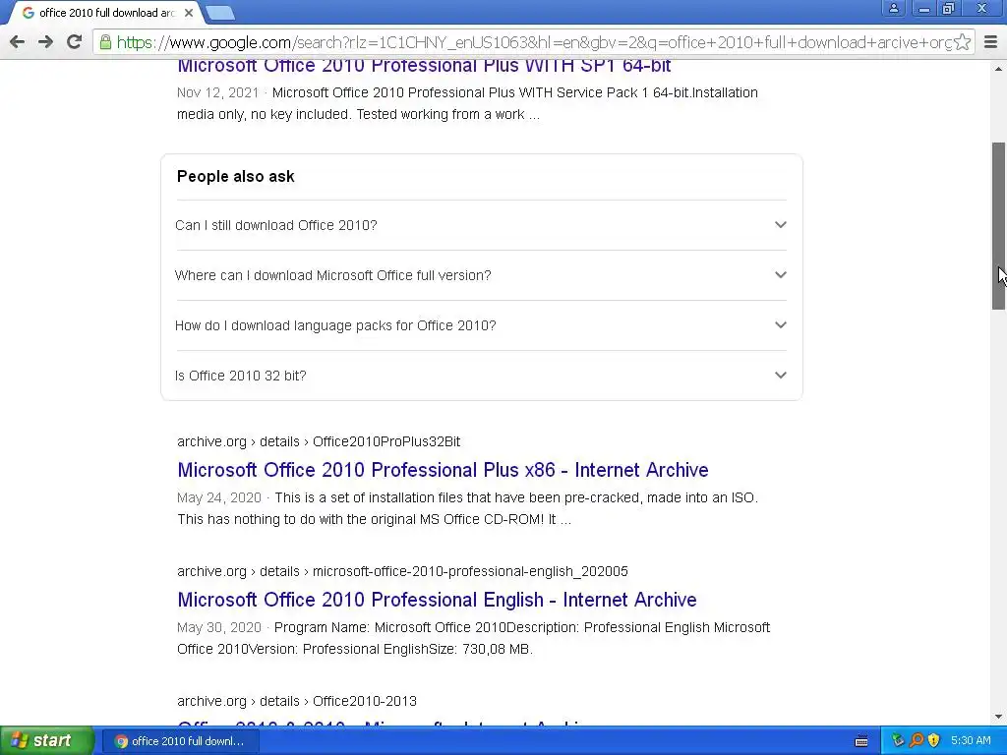Expand 'Is Office 2010 32 bit?' question

click(481, 376)
